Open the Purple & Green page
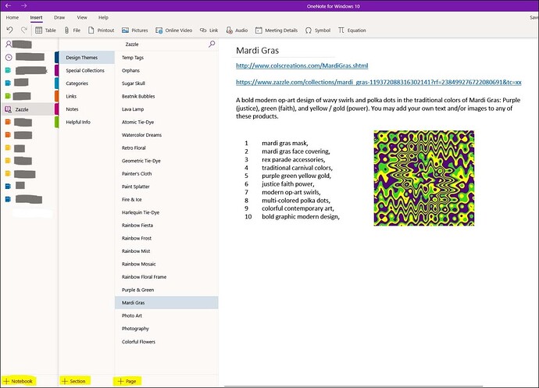This screenshot has height=388, width=539. pos(166,290)
